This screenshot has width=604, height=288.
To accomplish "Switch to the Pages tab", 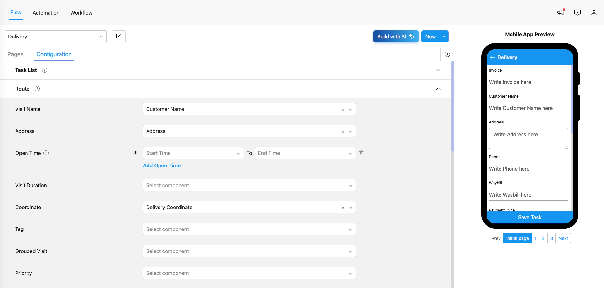I will point(16,54).
